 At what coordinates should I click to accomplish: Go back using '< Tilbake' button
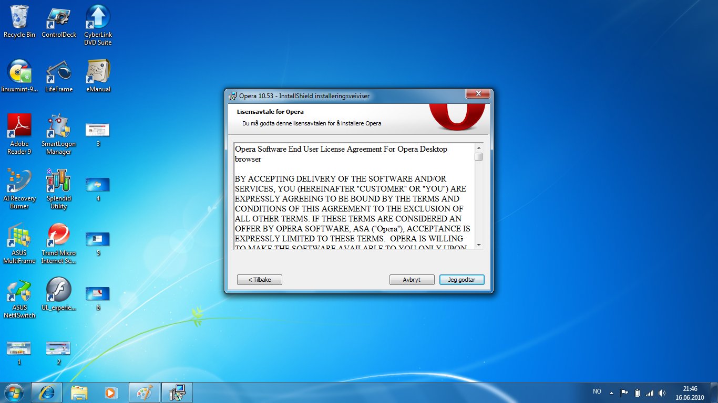259,280
